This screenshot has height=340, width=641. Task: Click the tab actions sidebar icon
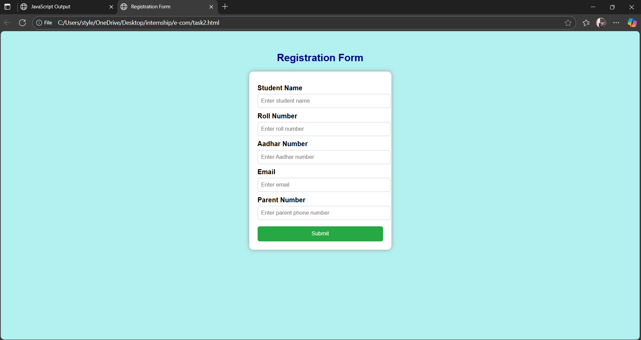click(7, 7)
